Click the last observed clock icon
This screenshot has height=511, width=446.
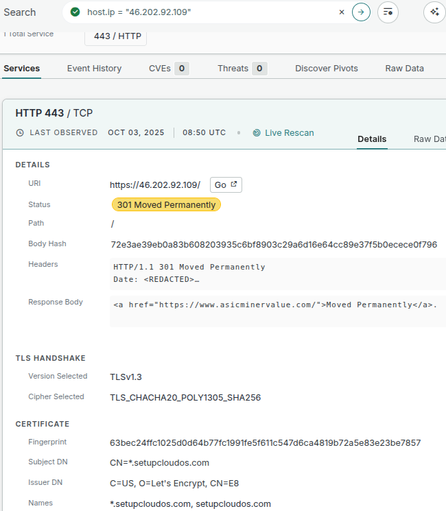[x=20, y=133]
